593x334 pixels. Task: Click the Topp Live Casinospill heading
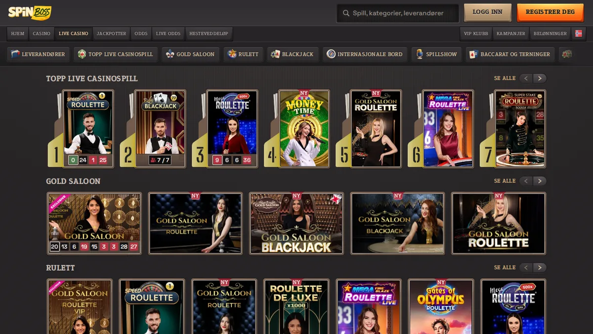pyautogui.click(x=92, y=79)
